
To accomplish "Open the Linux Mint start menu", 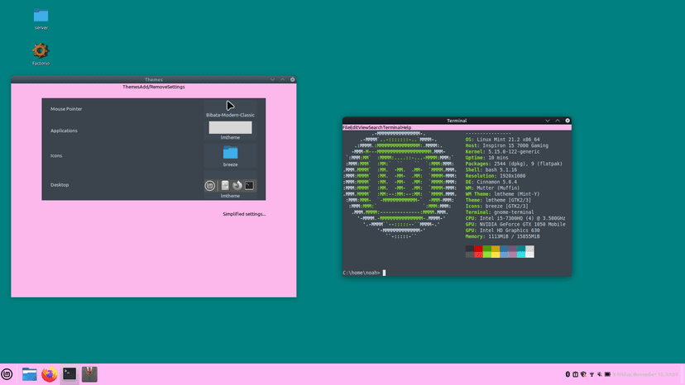I will [x=7, y=374].
